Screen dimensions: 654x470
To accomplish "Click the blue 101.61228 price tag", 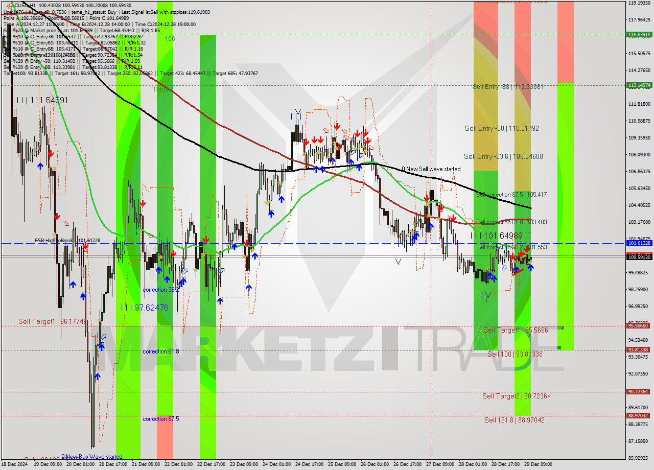I will point(639,243).
